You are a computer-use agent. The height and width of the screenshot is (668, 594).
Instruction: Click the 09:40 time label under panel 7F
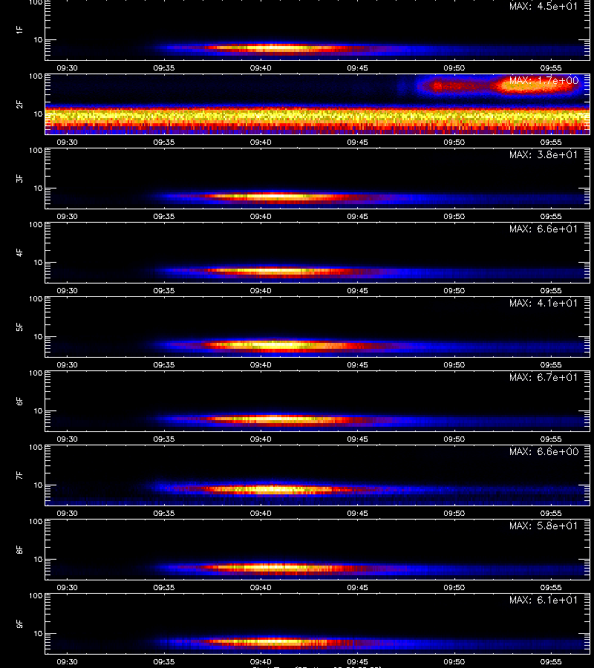coord(261,513)
